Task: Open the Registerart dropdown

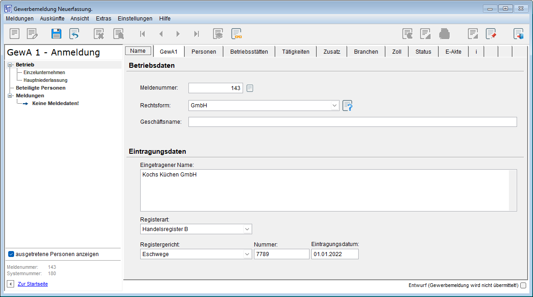Action: (247, 229)
